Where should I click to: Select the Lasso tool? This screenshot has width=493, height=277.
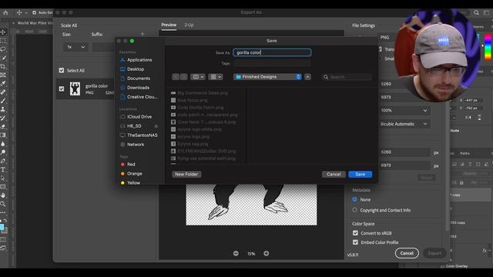point(3,49)
